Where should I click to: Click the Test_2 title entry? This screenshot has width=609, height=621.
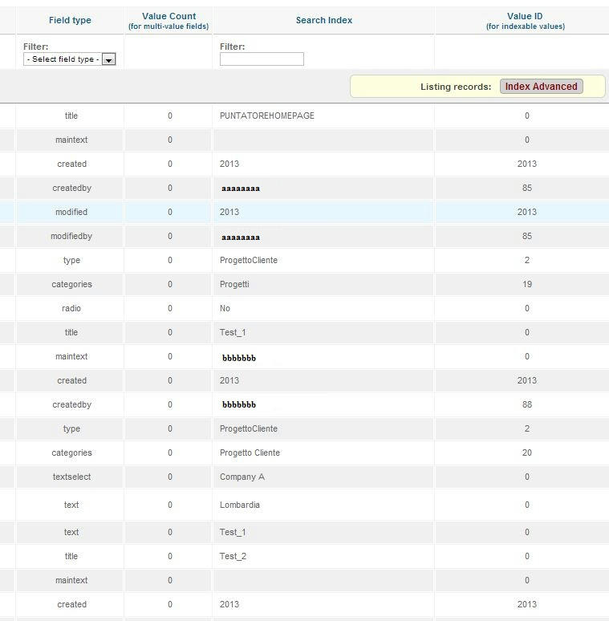[x=233, y=556]
